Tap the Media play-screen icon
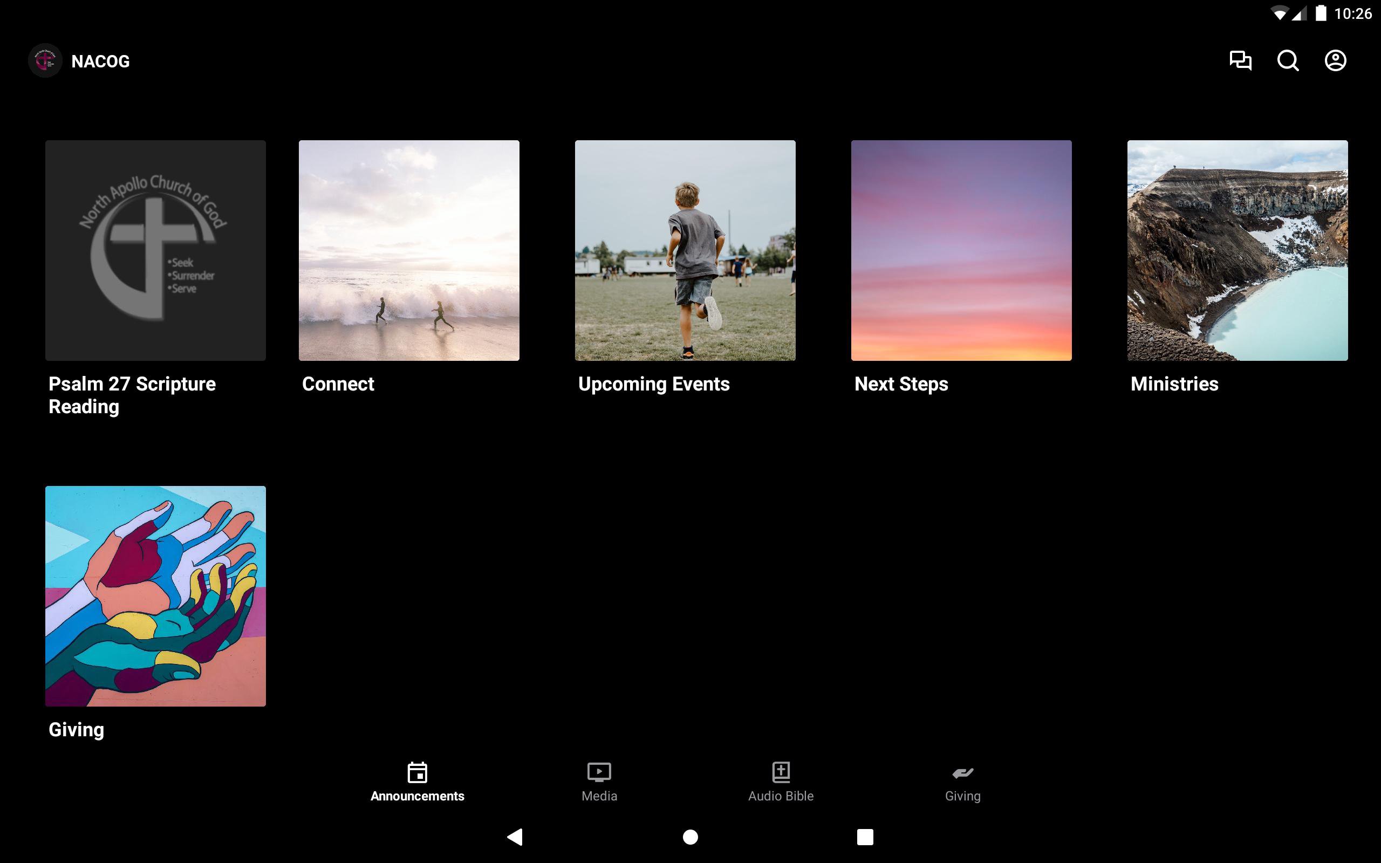 599,772
